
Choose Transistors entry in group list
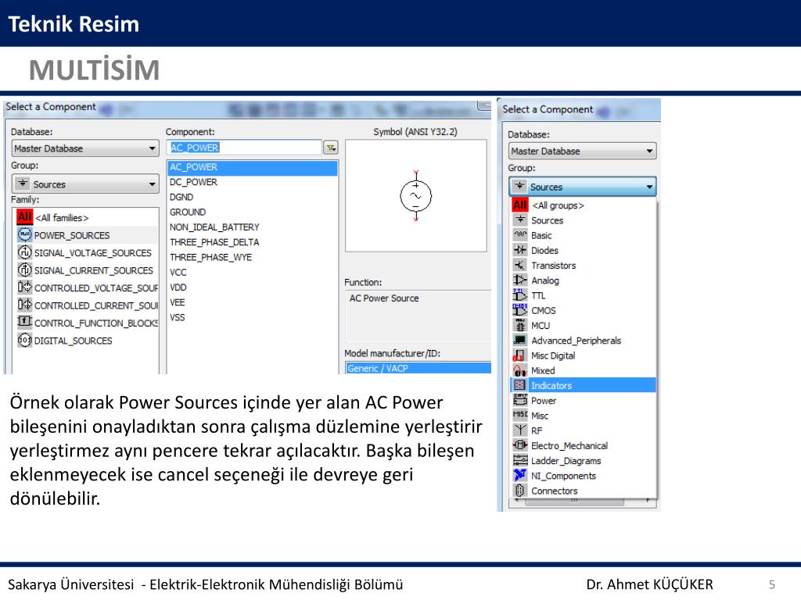coord(584,266)
